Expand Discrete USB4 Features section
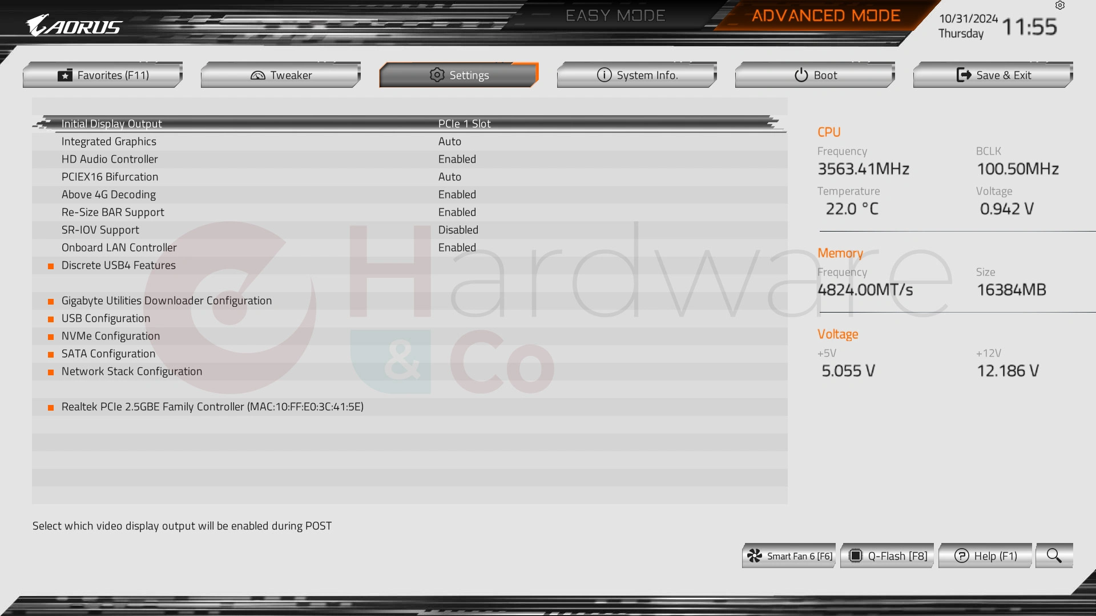Screen dimensions: 1096x616 pyautogui.click(x=118, y=265)
